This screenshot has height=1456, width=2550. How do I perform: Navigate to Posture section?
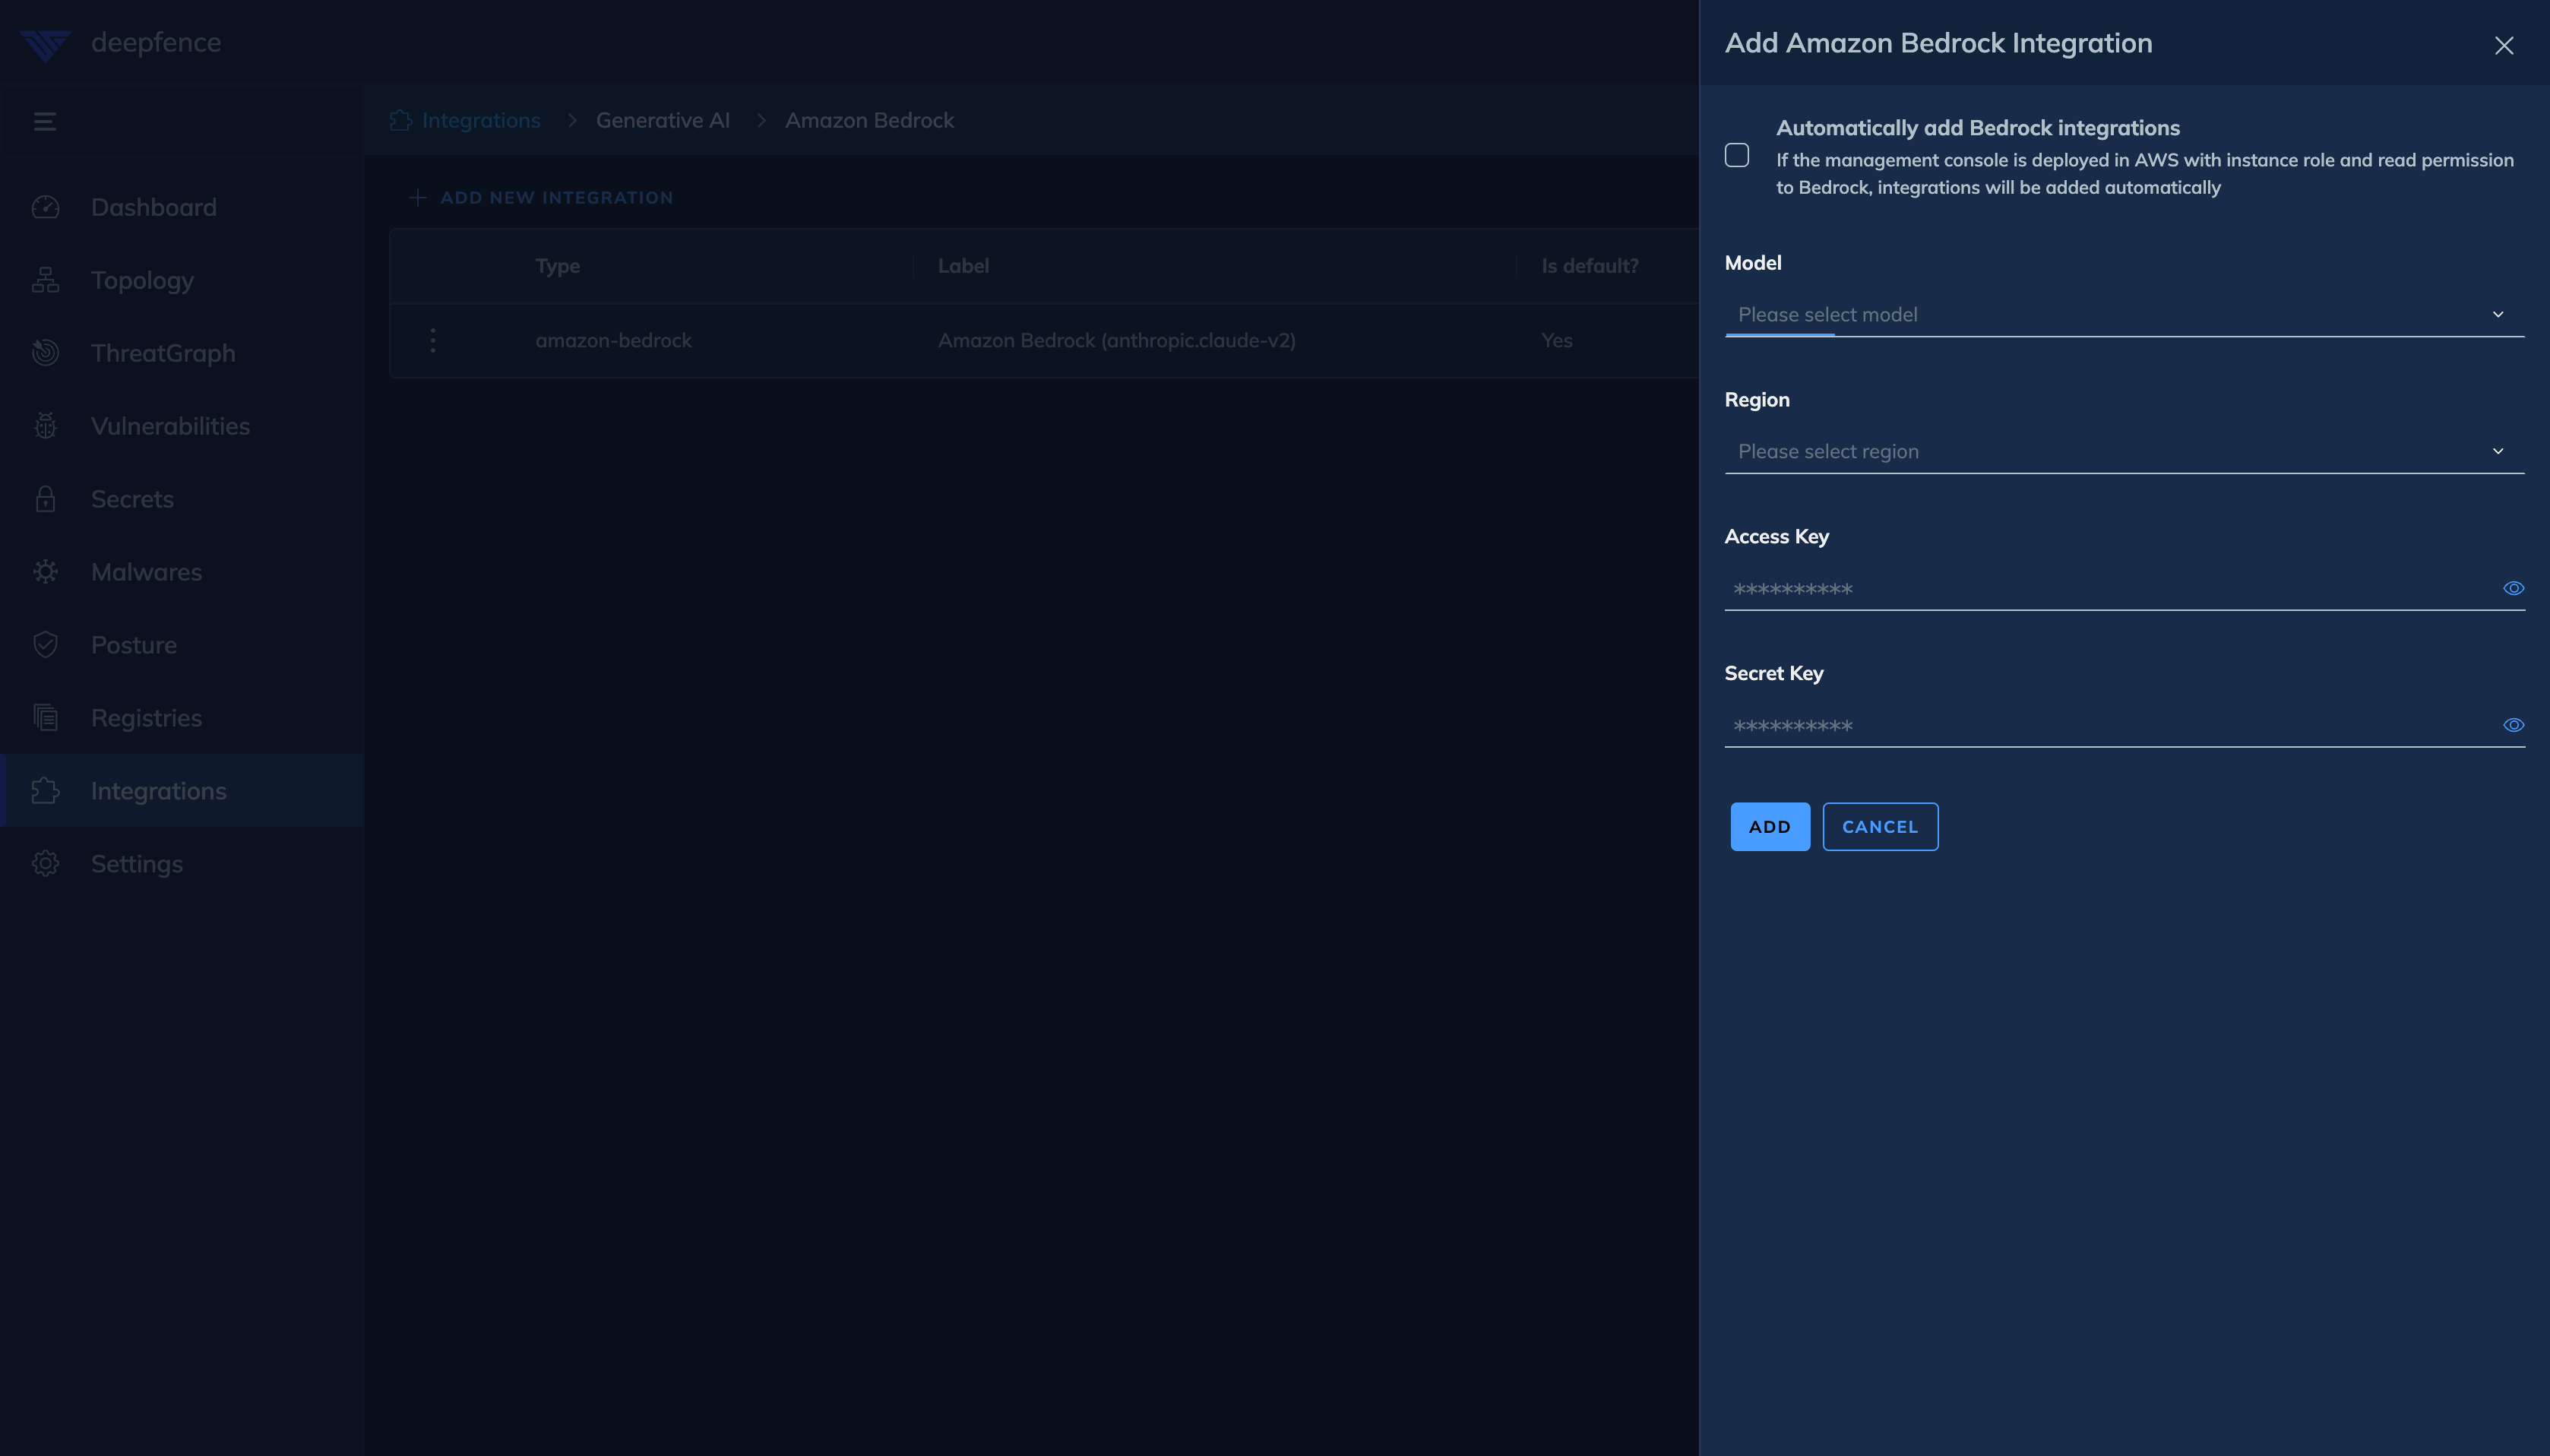tap(133, 643)
